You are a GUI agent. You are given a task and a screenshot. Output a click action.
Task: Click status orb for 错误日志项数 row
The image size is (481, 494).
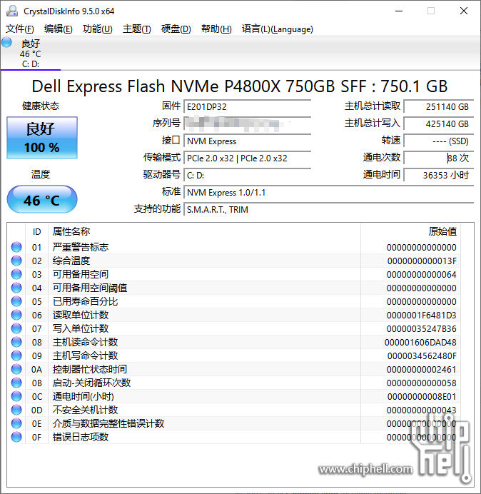pyautogui.click(x=16, y=437)
